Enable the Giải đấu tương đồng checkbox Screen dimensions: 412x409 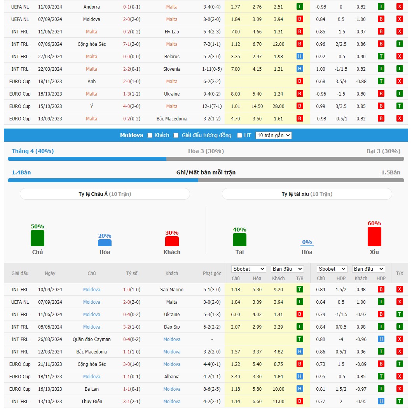point(176,136)
